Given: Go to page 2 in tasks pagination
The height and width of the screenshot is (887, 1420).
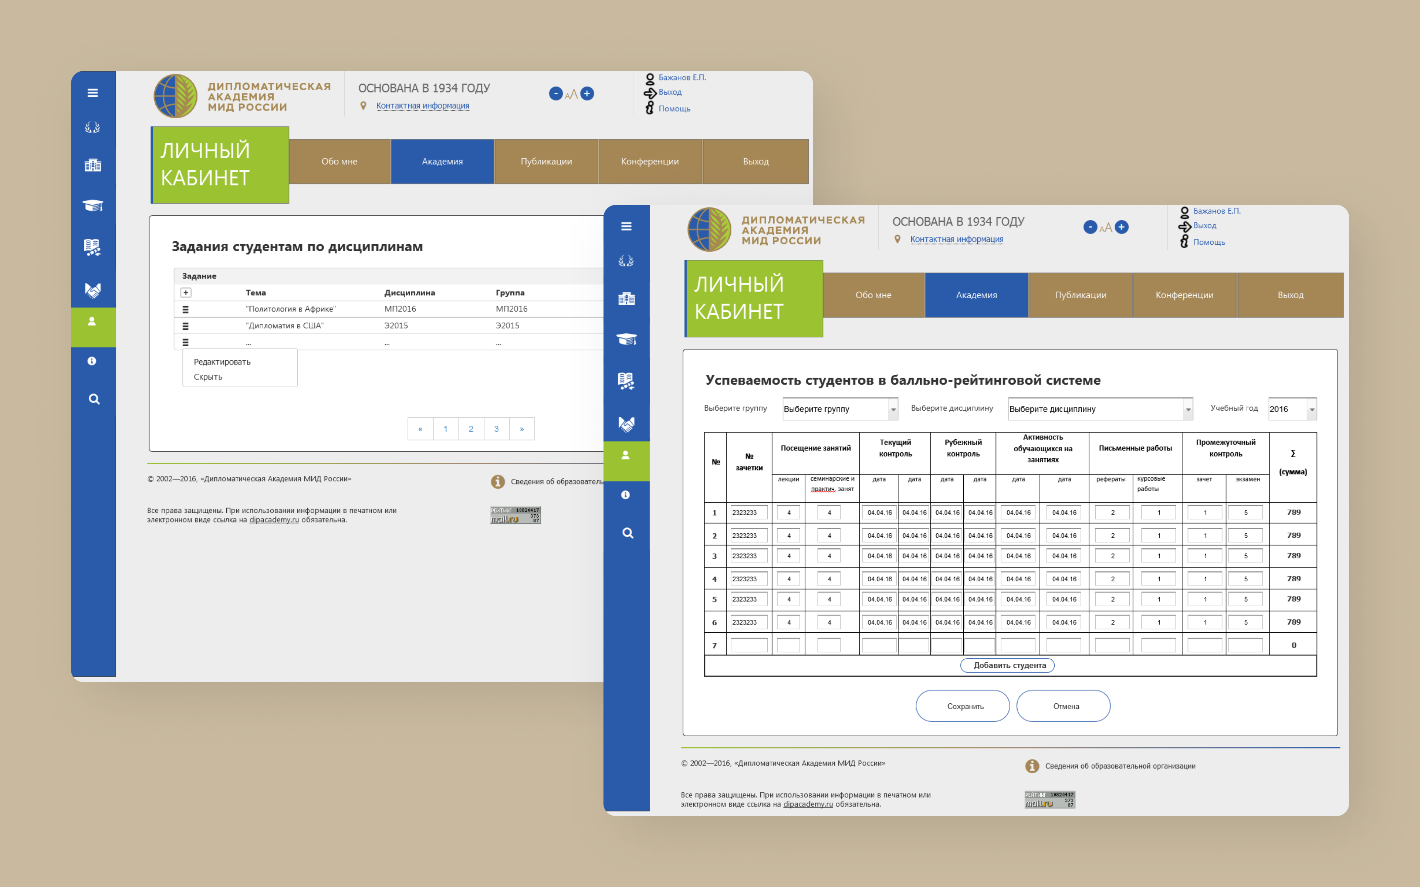Looking at the screenshot, I should coord(471,429).
